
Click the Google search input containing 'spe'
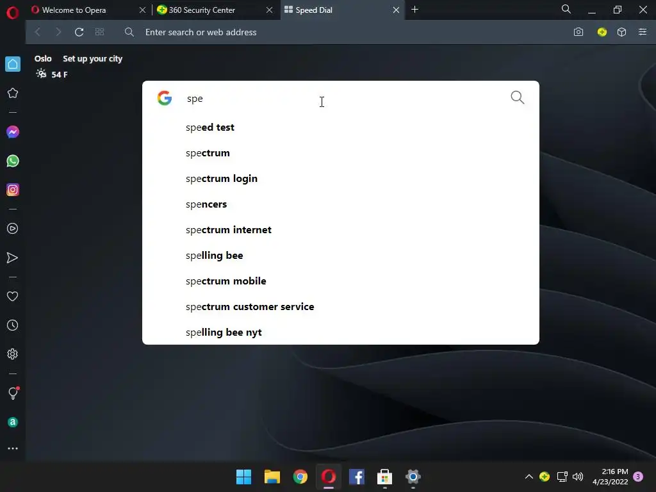tap(342, 98)
